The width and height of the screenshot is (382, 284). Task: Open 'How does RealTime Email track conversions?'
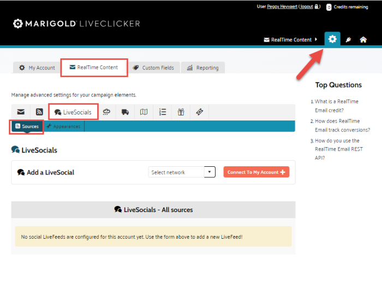(342, 125)
